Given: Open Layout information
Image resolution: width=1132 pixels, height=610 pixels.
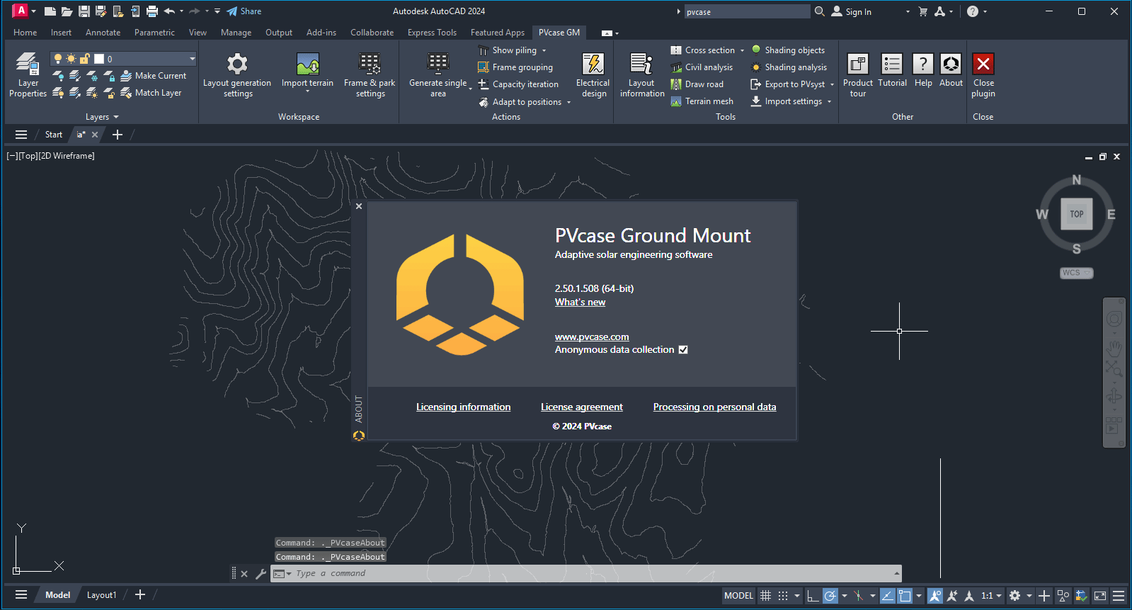Looking at the screenshot, I should (642, 75).
